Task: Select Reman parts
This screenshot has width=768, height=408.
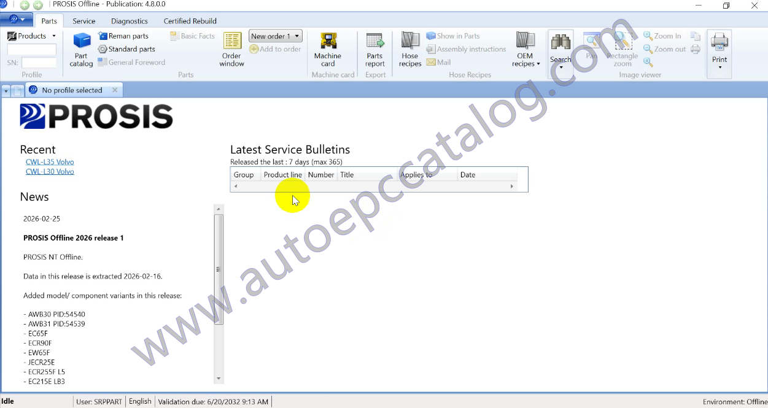Action: (x=123, y=36)
